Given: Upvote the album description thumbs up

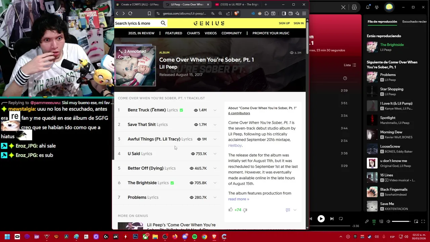Looking at the screenshot, I should tap(230, 209).
